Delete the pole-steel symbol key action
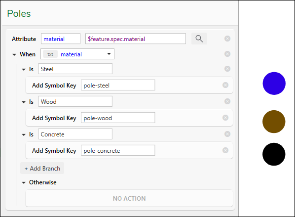295x217 pixels. tap(225, 85)
